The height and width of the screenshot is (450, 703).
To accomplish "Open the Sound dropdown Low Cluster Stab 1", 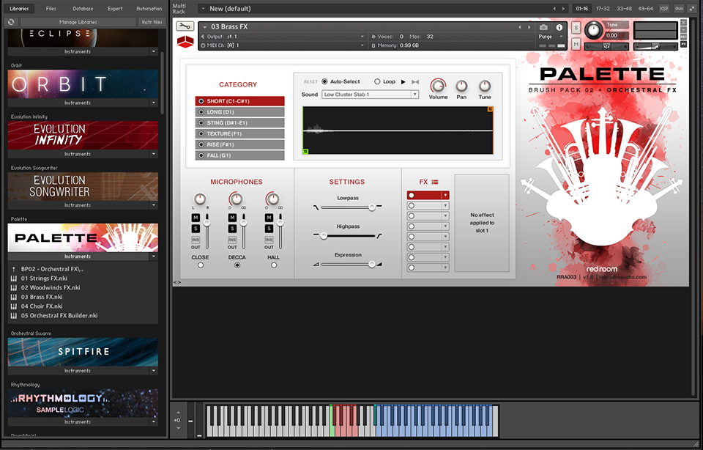I will click(371, 95).
